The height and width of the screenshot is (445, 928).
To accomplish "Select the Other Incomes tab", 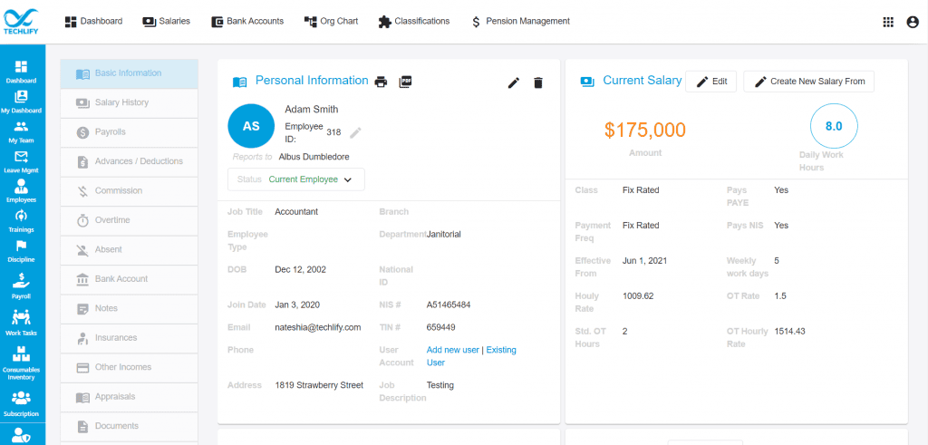I will 129,367.
